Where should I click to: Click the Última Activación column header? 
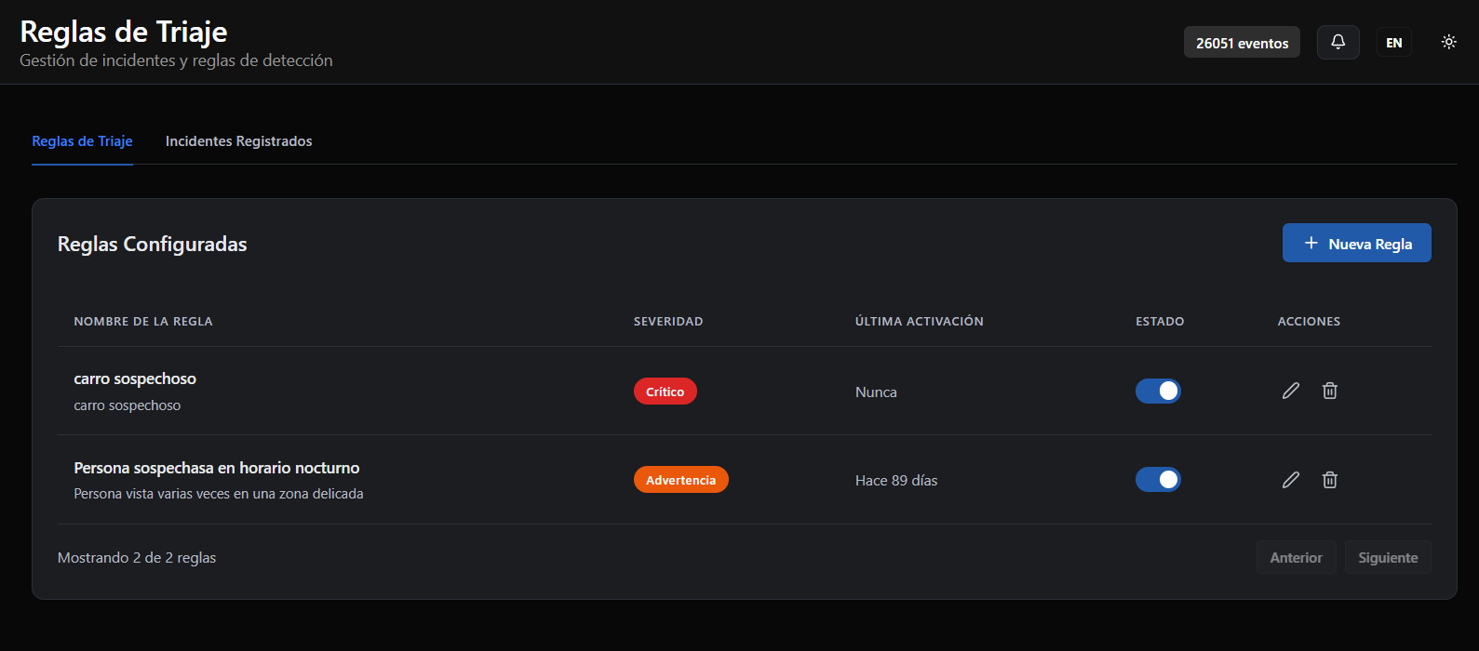920,322
